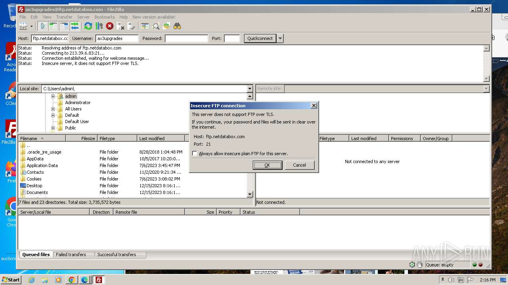Open the Server menu
Viewport: 508px width, 285px height.
pos(83,17)
